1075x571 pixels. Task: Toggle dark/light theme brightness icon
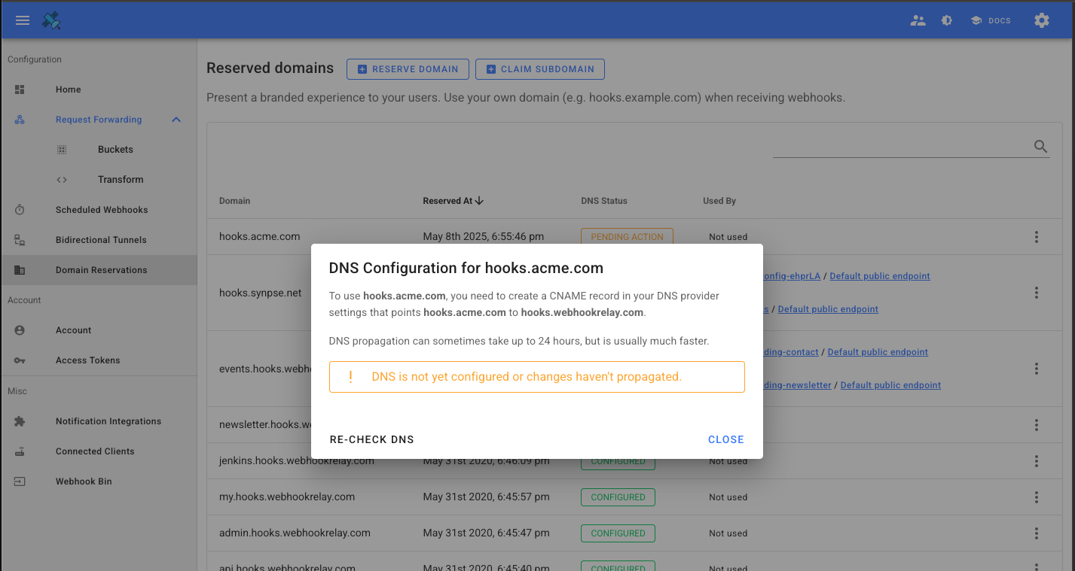(947, 20)
